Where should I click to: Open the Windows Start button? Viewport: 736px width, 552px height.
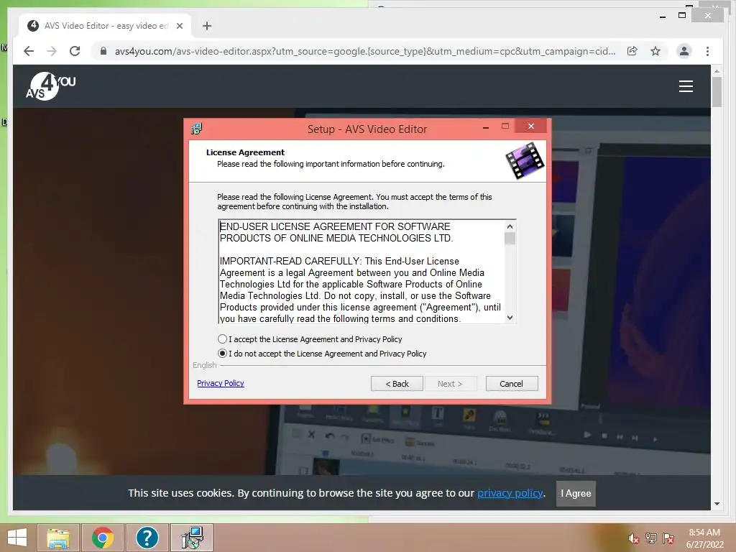(x=17, y=538)
